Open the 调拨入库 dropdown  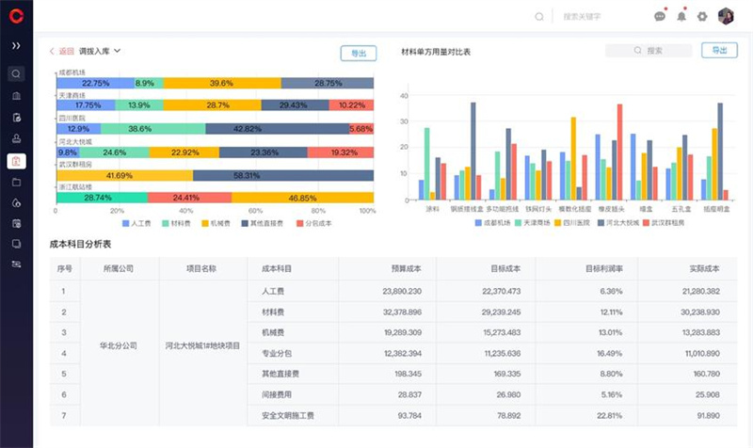(x=101, y=52)
